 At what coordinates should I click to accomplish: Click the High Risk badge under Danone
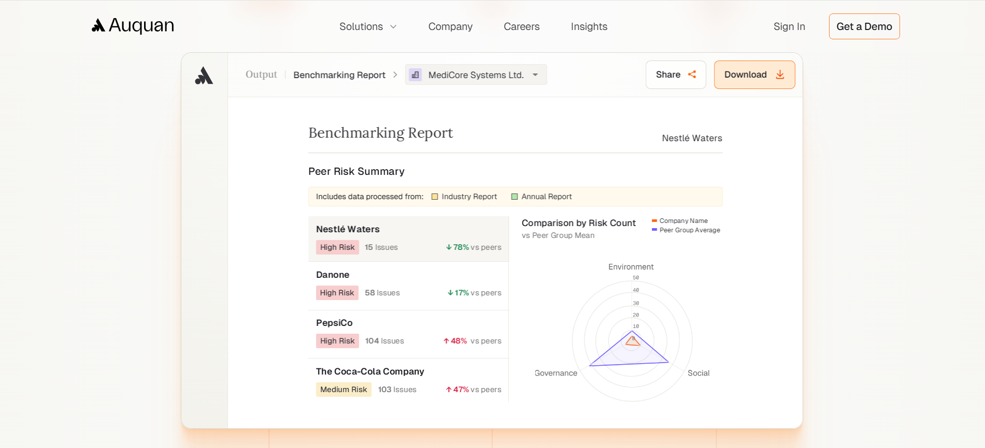tap(337, 293)
